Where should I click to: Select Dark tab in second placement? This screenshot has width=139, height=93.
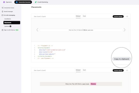pos(84,70)
